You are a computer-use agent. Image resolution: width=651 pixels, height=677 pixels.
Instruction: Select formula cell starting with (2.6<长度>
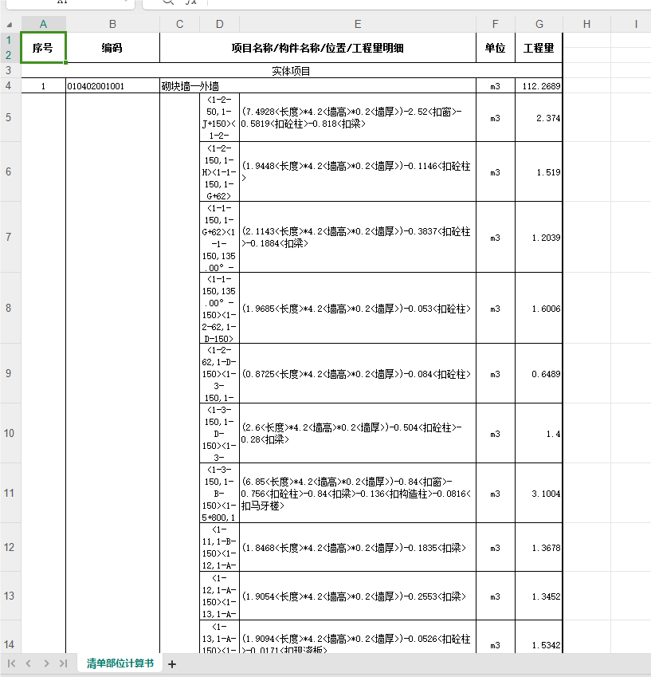[358, 433]
